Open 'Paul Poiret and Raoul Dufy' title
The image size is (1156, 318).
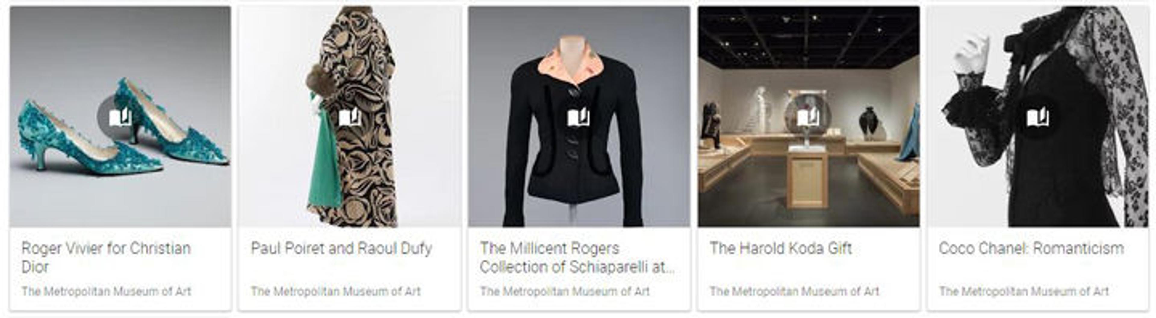pyautogui.click(x=341, y=248)
